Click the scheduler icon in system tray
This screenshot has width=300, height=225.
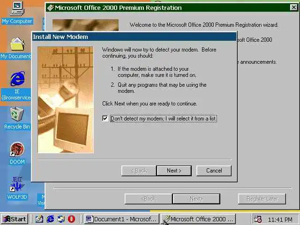point(257,219)
